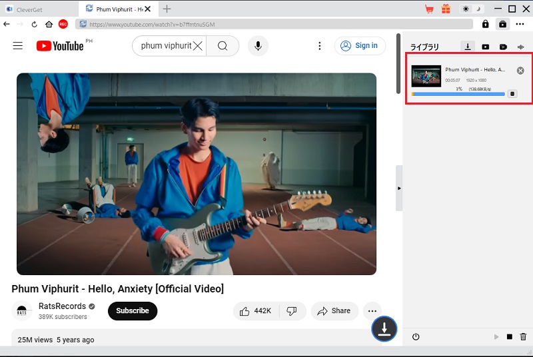
Task: Open the shopping cart icon
Action: 429,9
